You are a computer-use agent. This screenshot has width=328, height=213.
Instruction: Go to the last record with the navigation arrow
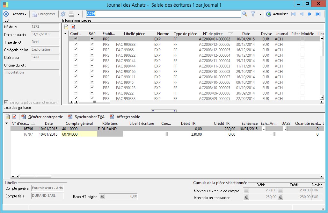coord(318,14)
